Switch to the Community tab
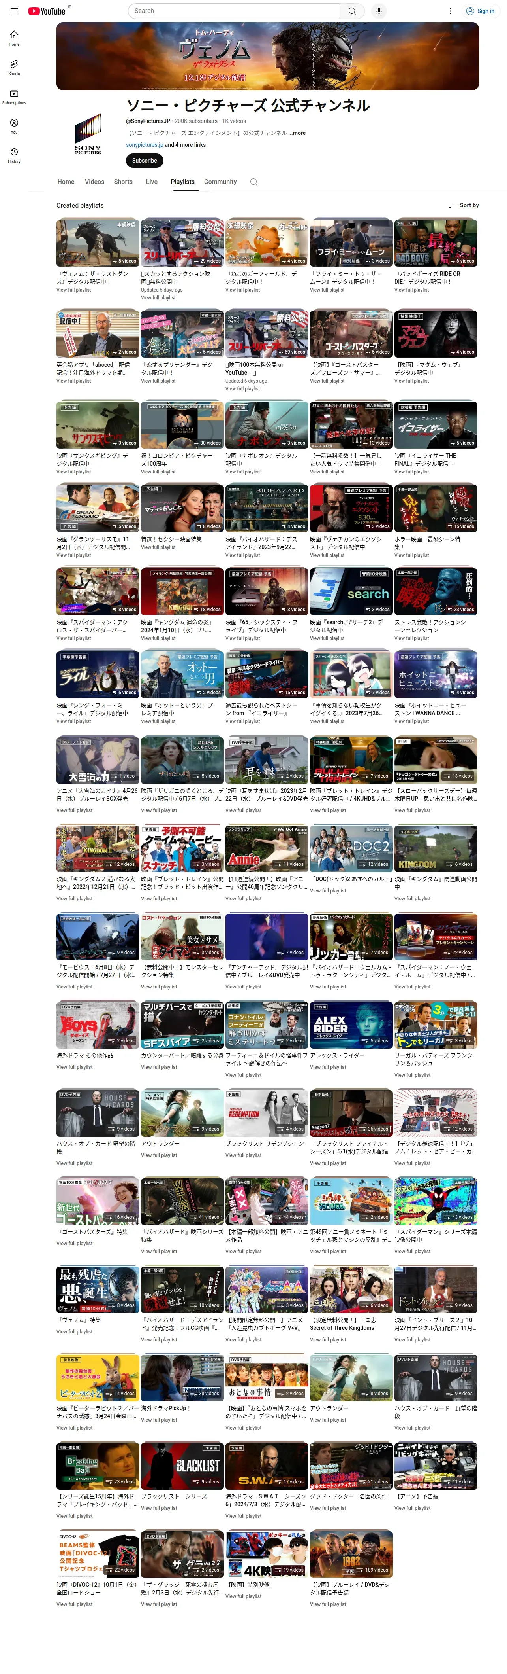Viewport: 507px width, 1674px height. pos(220,182)
